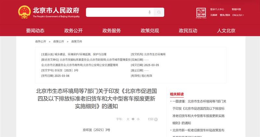Click the 北京市人民政府 site title
Screen dimensions: 260x137
pos(56,10)
